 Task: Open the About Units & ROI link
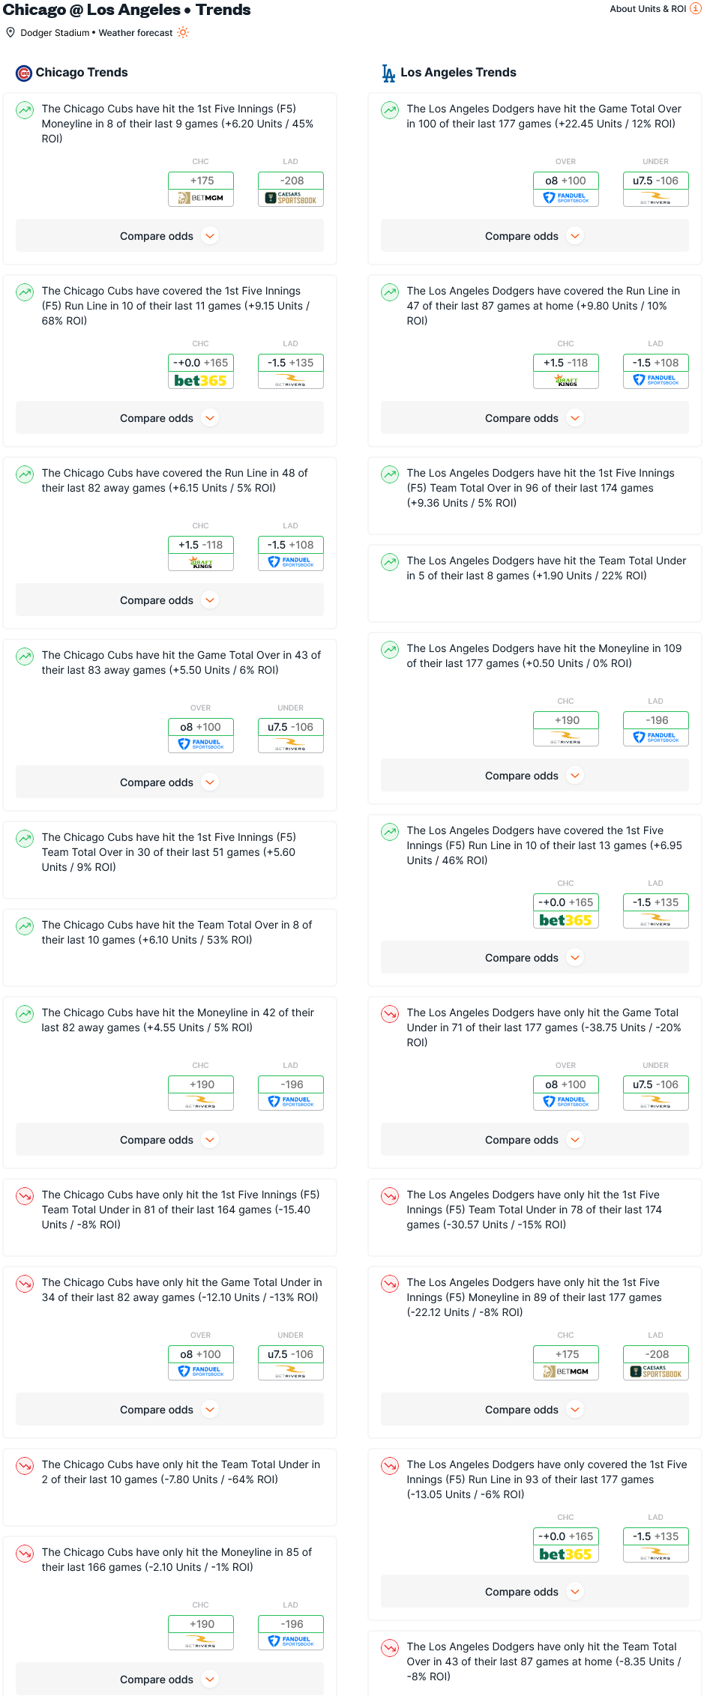coord(648,9)
